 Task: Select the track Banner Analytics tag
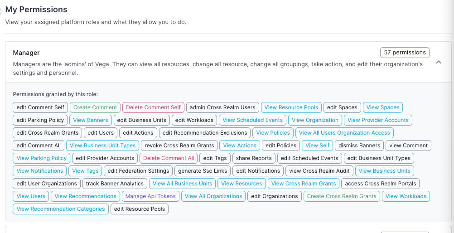pos(115,184)
